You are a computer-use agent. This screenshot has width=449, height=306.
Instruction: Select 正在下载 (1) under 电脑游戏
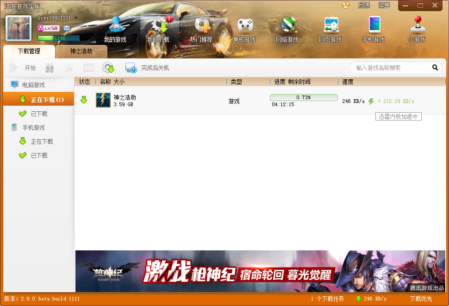[39, 99]
